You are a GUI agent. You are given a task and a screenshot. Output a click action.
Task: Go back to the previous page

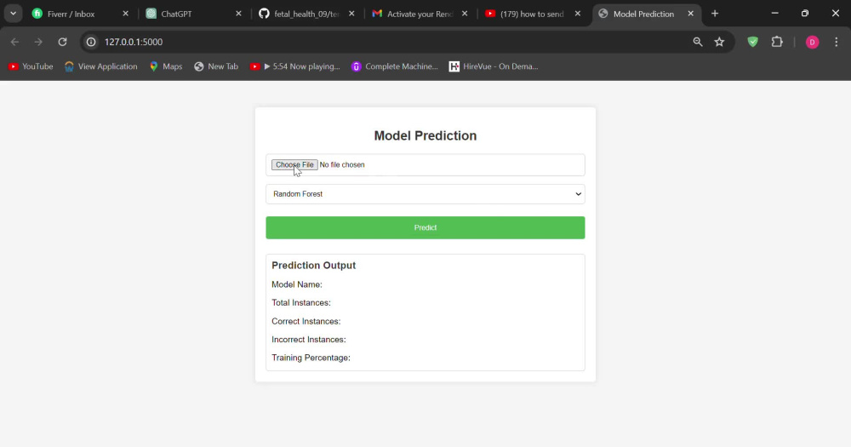(14, 42)
